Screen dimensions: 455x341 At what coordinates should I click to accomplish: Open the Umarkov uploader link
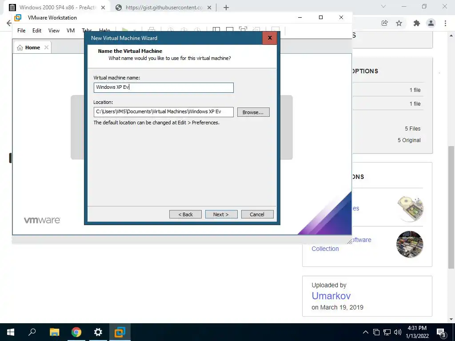[331, 296]
